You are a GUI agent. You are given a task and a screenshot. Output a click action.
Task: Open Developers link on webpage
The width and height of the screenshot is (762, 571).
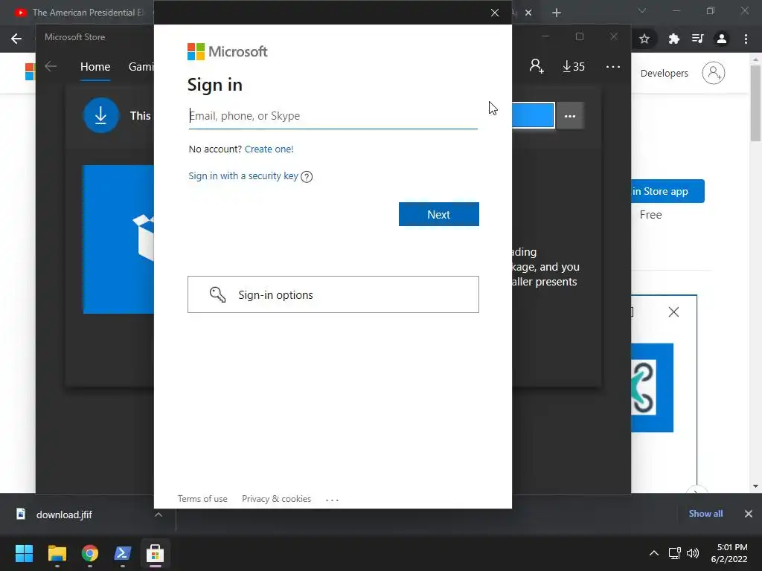(665, 74)
